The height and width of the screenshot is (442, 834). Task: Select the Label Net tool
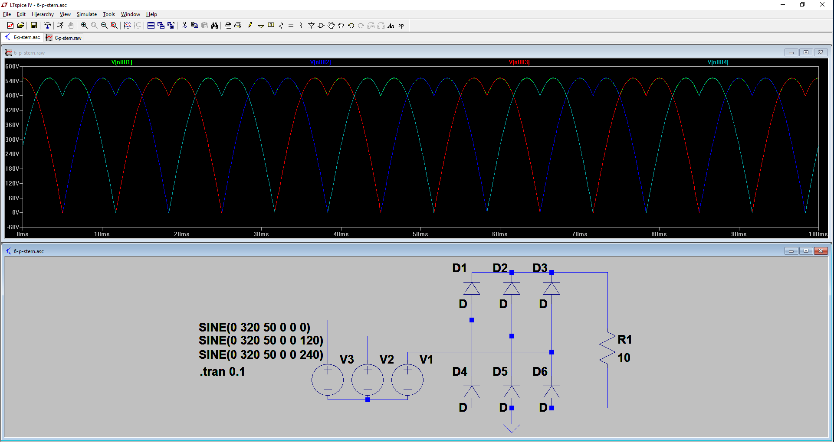[x=271, y=26]
